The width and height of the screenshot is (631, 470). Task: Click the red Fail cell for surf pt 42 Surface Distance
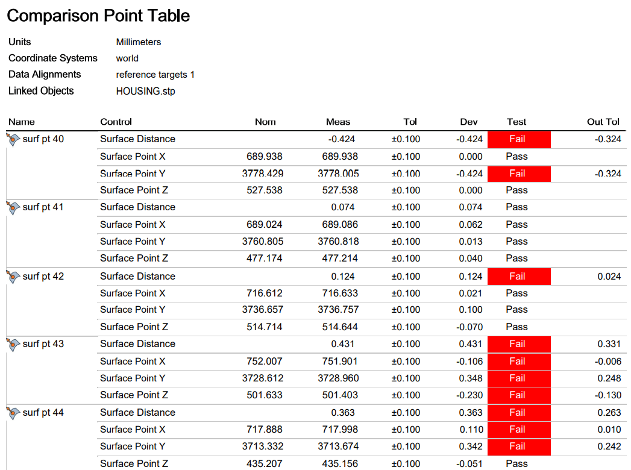click(519, 277)
